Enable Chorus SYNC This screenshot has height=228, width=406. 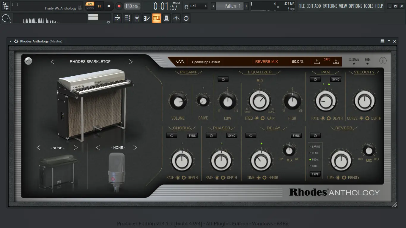point(192,135)
